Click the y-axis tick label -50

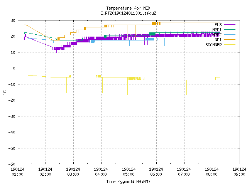point(12,148)
